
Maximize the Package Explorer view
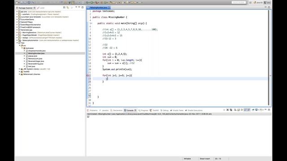tap(83, 7)
